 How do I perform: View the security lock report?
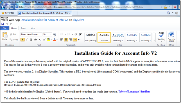tap(166, 7)
